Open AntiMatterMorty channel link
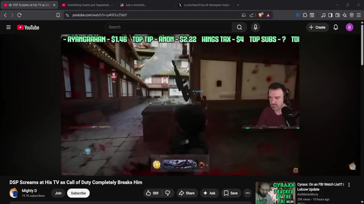This screenshot has width=364, height=204. tap(308, 194)
